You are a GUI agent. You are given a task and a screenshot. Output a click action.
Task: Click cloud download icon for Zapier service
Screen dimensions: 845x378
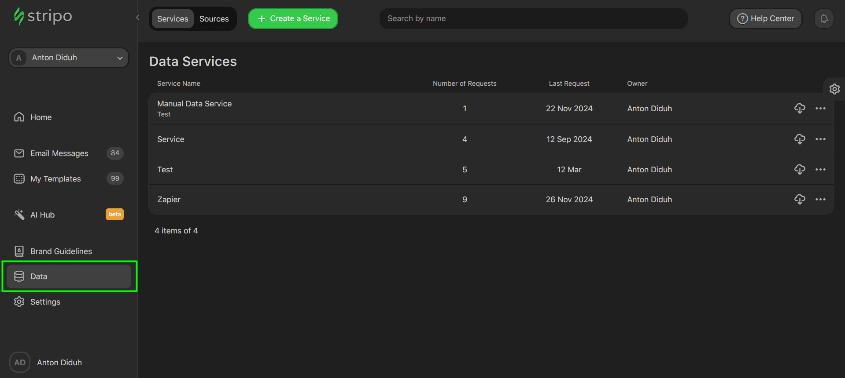click(x=800, y=200)
